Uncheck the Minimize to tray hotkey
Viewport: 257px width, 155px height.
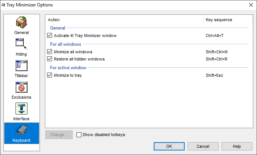(x=50, y=75)
